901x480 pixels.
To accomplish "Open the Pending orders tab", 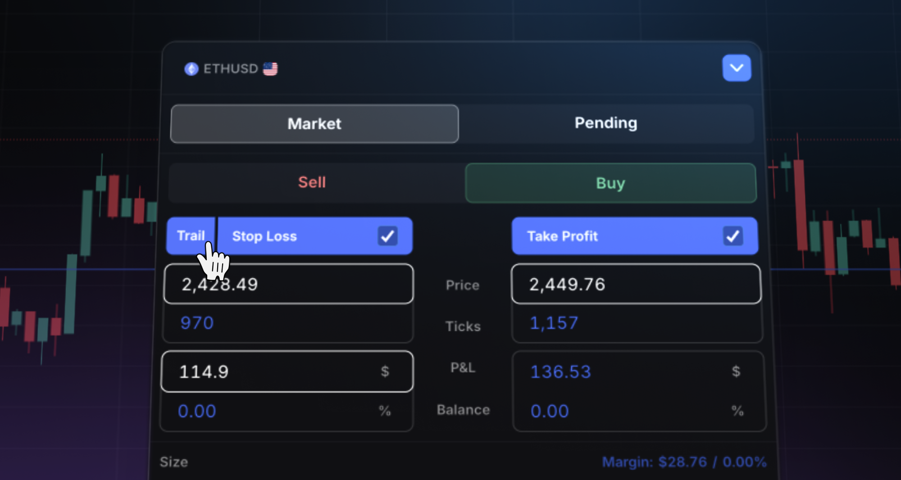I will pos(605,123).
